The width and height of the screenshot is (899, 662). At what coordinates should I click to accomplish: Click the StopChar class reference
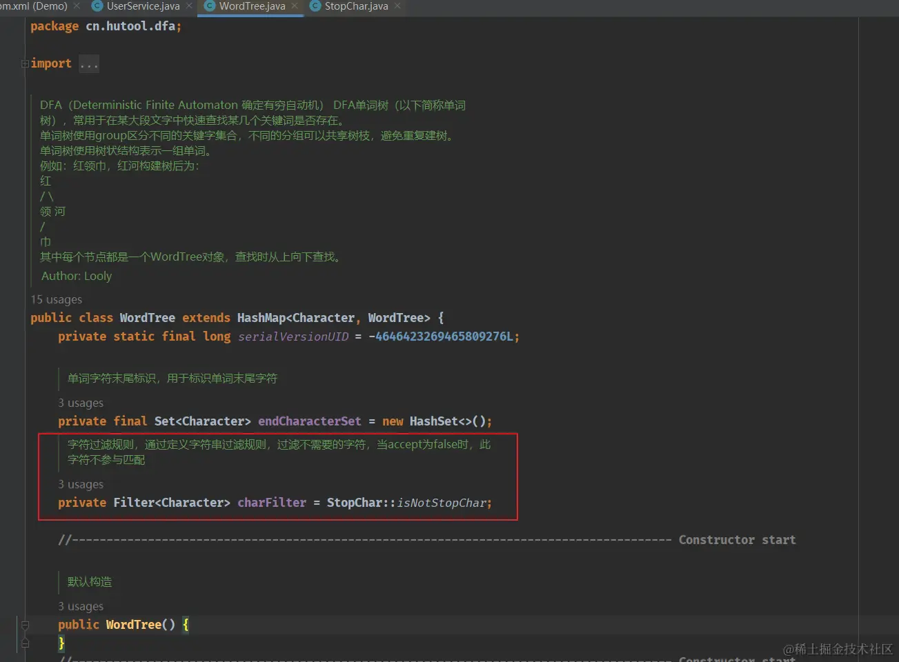[355, 503]
